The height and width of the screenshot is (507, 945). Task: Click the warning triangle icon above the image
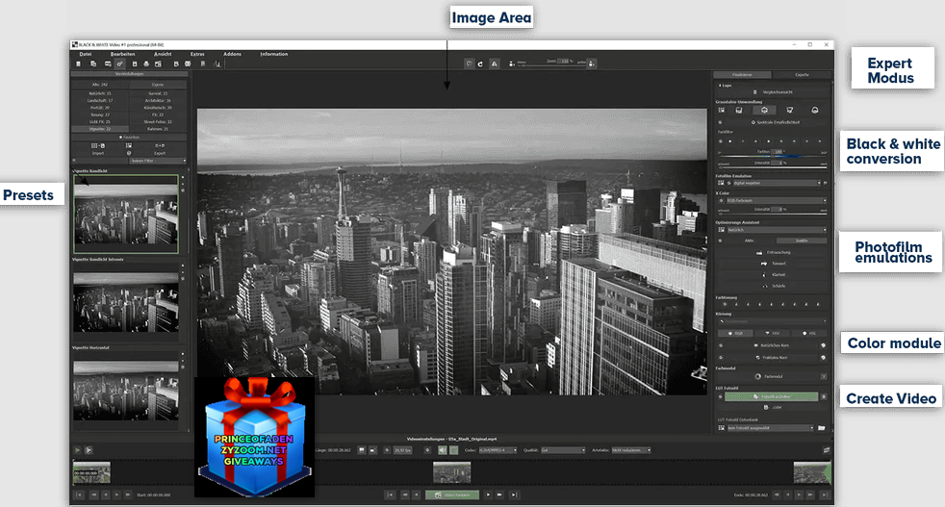(495, 63)
